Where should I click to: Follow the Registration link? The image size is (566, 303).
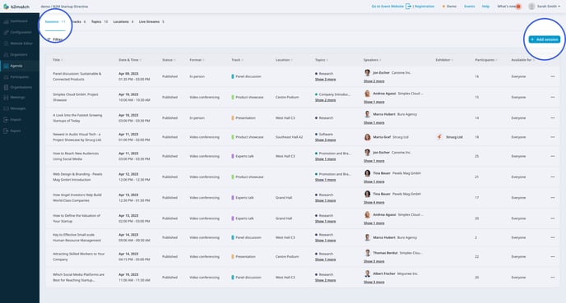424,7
